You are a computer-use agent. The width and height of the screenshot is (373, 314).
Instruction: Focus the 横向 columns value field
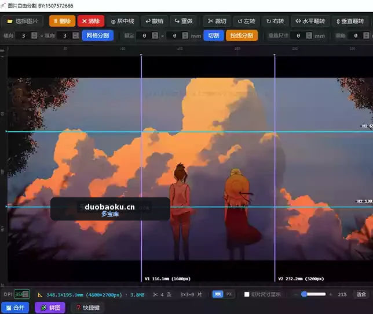24,35
